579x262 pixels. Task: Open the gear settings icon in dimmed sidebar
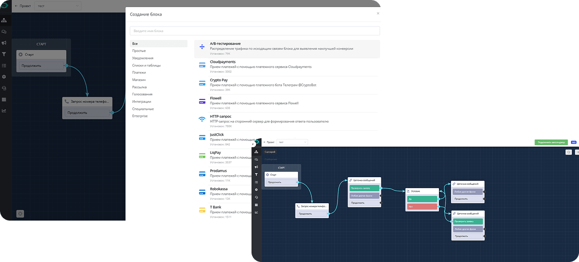(x=4, y=77)
